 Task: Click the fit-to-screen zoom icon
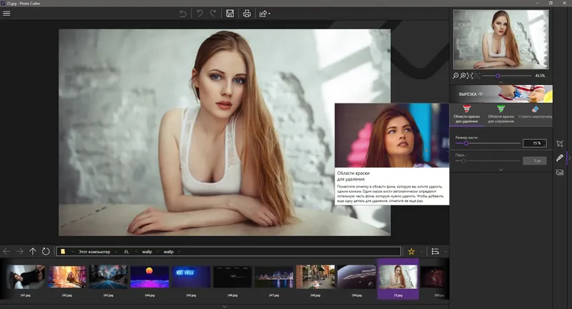470,76
